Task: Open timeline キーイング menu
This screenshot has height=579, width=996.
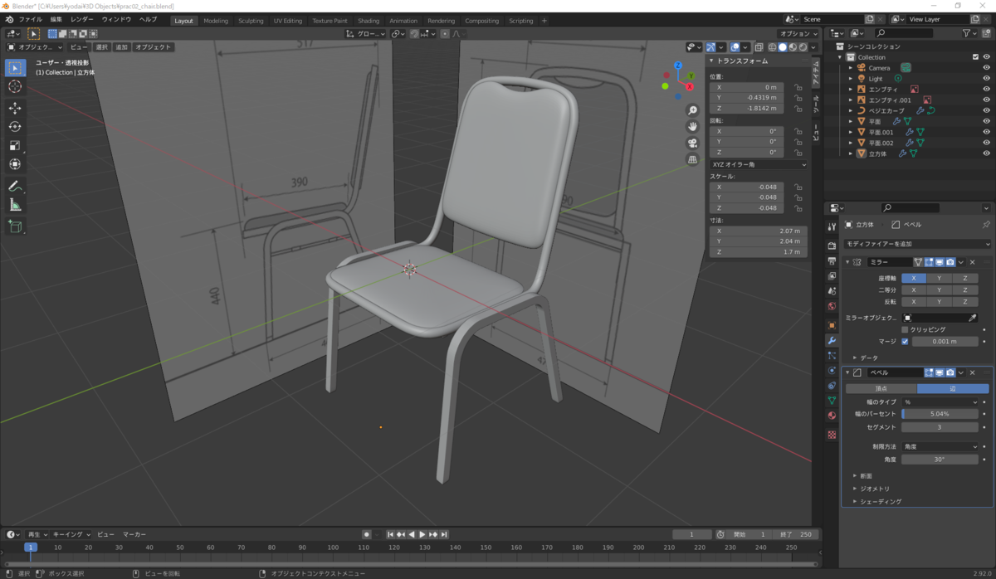Action: [71, 535]
